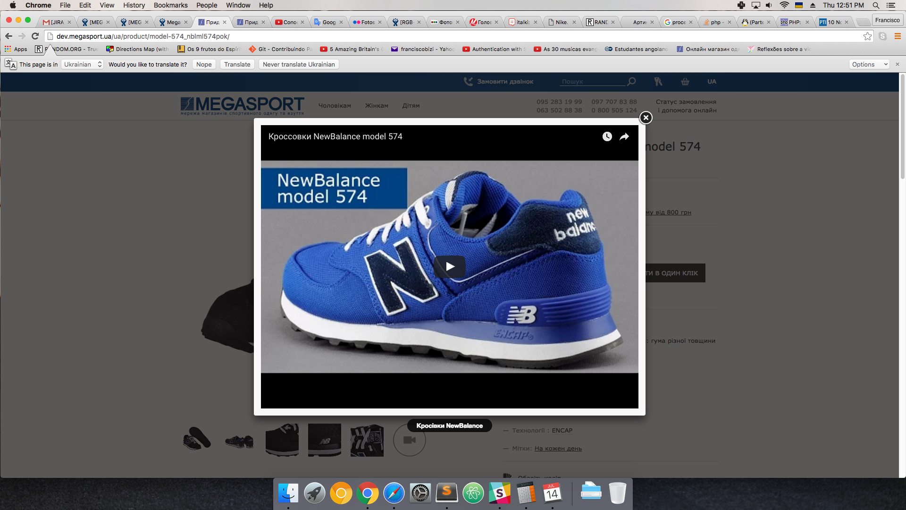Open the Ukrainian language dropdown
This screenshot has height=510, width=906.
[83, 64]
